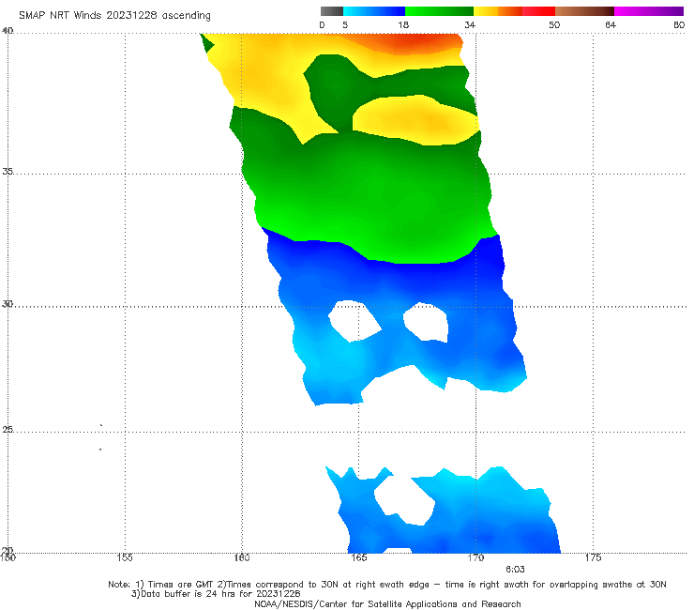Click the latitude label '35'
The height and width of the screenshot is (610, 694).
[x=8, y=171]
